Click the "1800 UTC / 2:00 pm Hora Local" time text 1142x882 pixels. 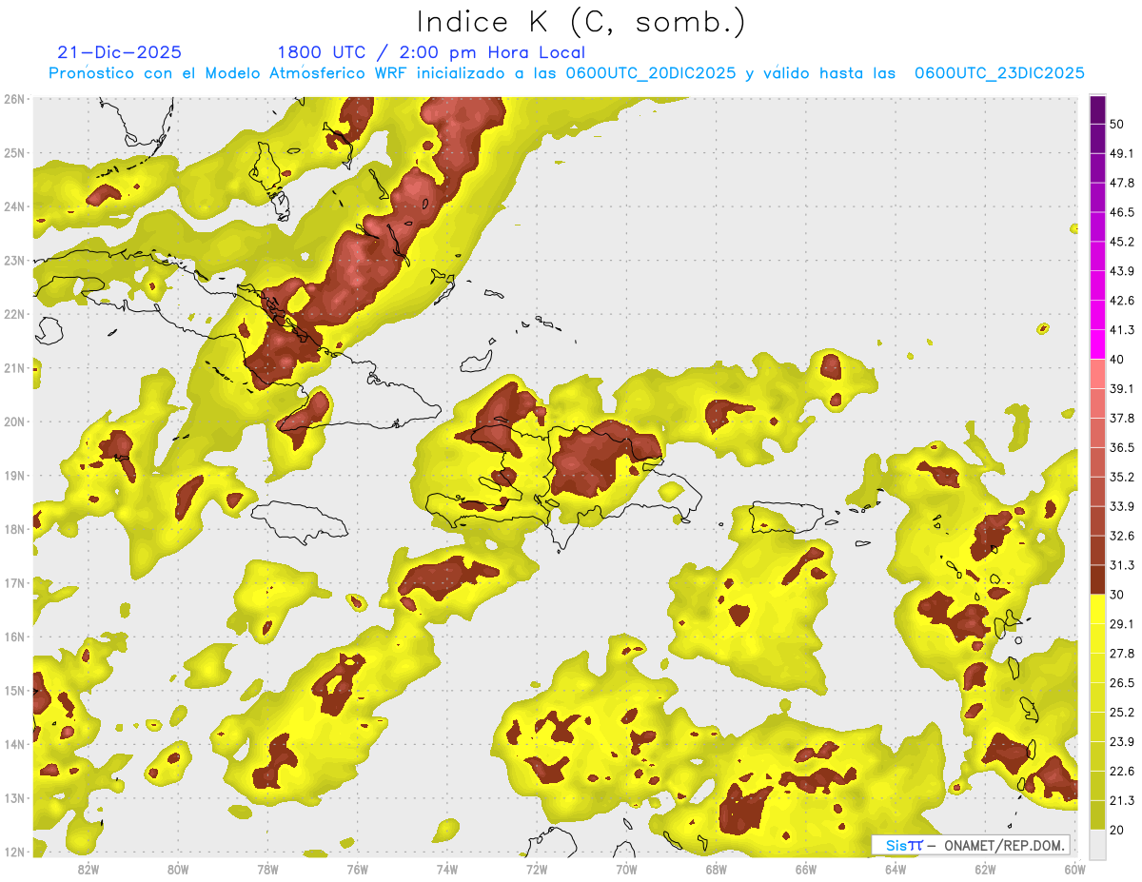(x=431, y=52)
